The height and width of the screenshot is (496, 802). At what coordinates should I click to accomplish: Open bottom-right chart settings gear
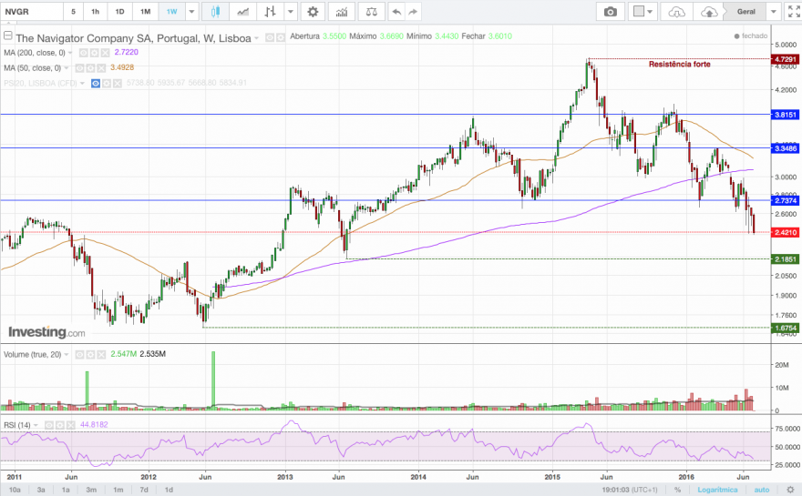(790, 490)
